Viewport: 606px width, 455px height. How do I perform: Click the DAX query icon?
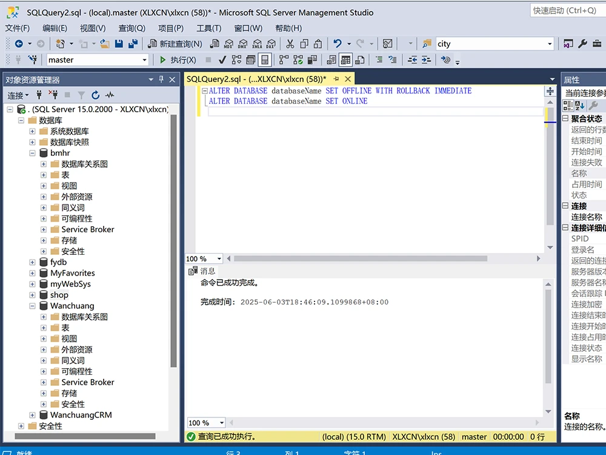[271, 44]
